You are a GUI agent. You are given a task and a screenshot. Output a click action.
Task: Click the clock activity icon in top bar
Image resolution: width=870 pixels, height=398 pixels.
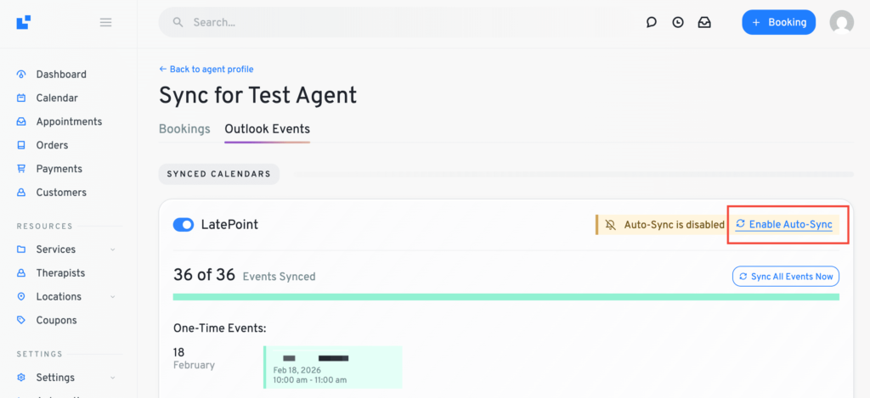pos(678,23)
